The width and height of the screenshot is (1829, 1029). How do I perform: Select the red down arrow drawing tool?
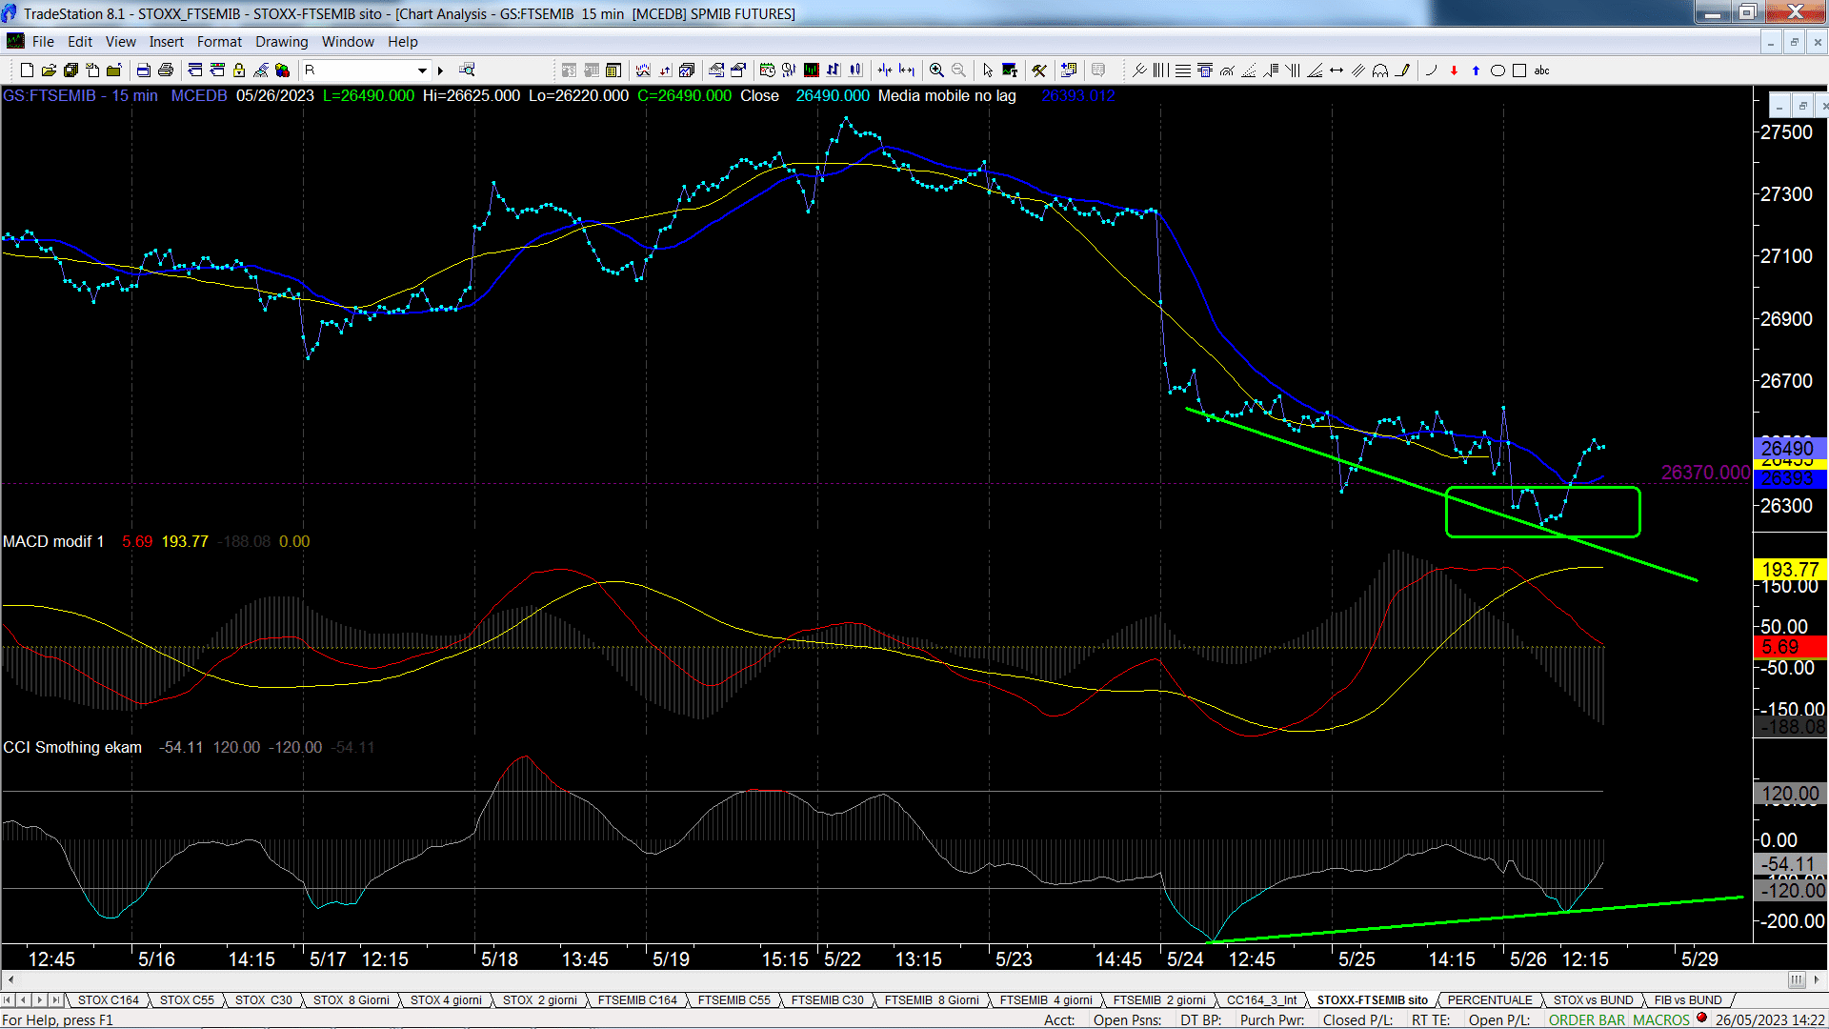[x=1454, y=71]
